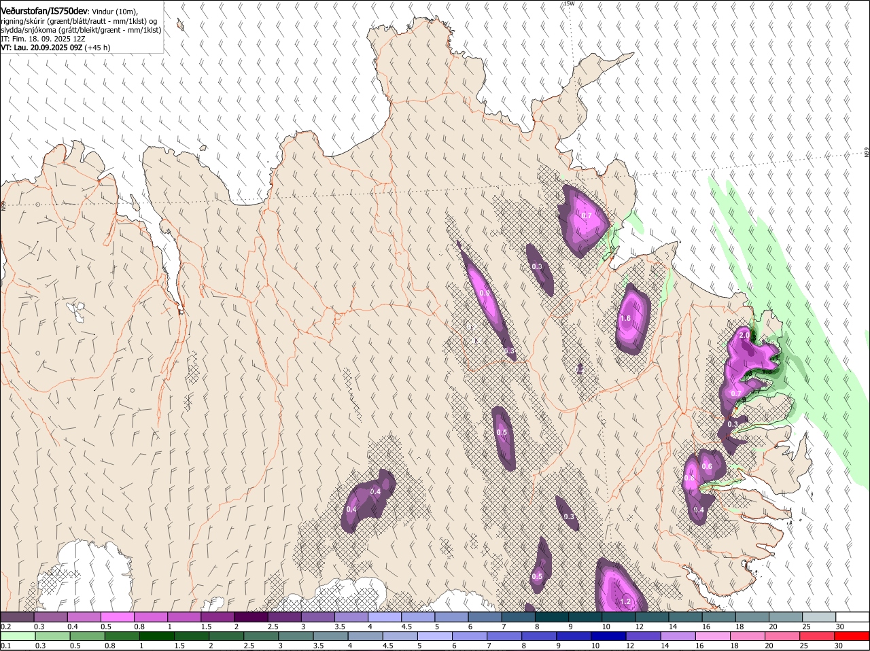The image size is (870, 651).
Task: Select the snow legend swatch between 0.2 and 0.3
Action: 17,617
